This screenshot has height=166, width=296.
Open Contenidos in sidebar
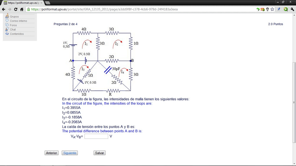[17, 34]
